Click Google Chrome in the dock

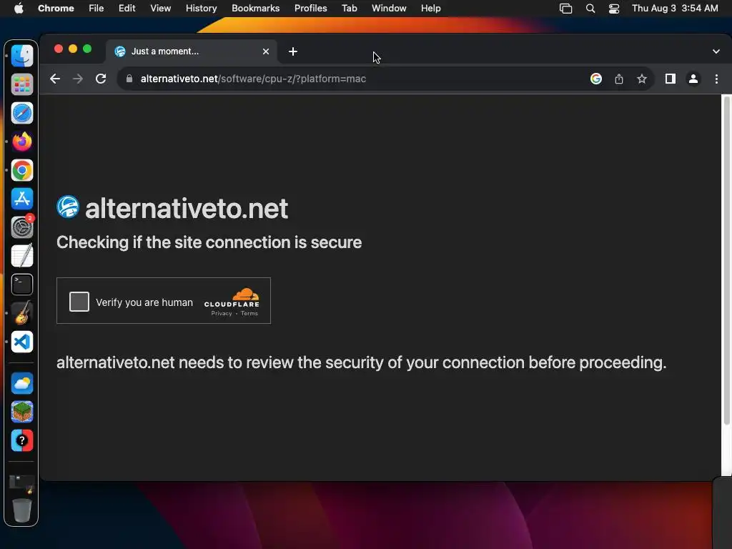coord(22,170)
